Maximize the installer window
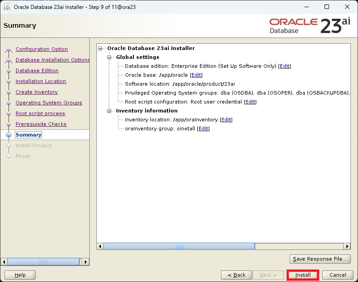Viewport: 358px width, 282px height. [x=327, y=7]
